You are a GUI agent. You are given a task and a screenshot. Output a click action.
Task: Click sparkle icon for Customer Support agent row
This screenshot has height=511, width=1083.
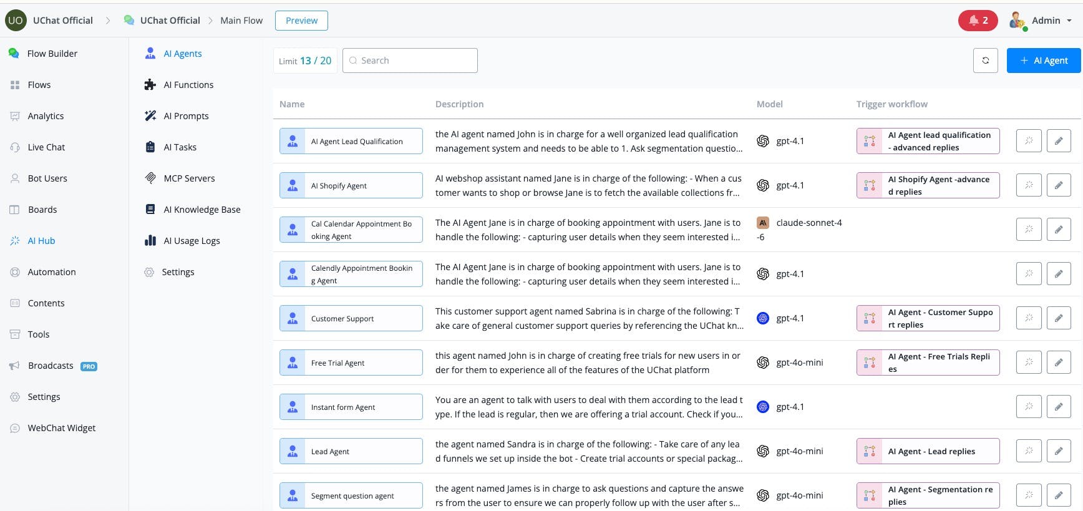pos(1029,318)
